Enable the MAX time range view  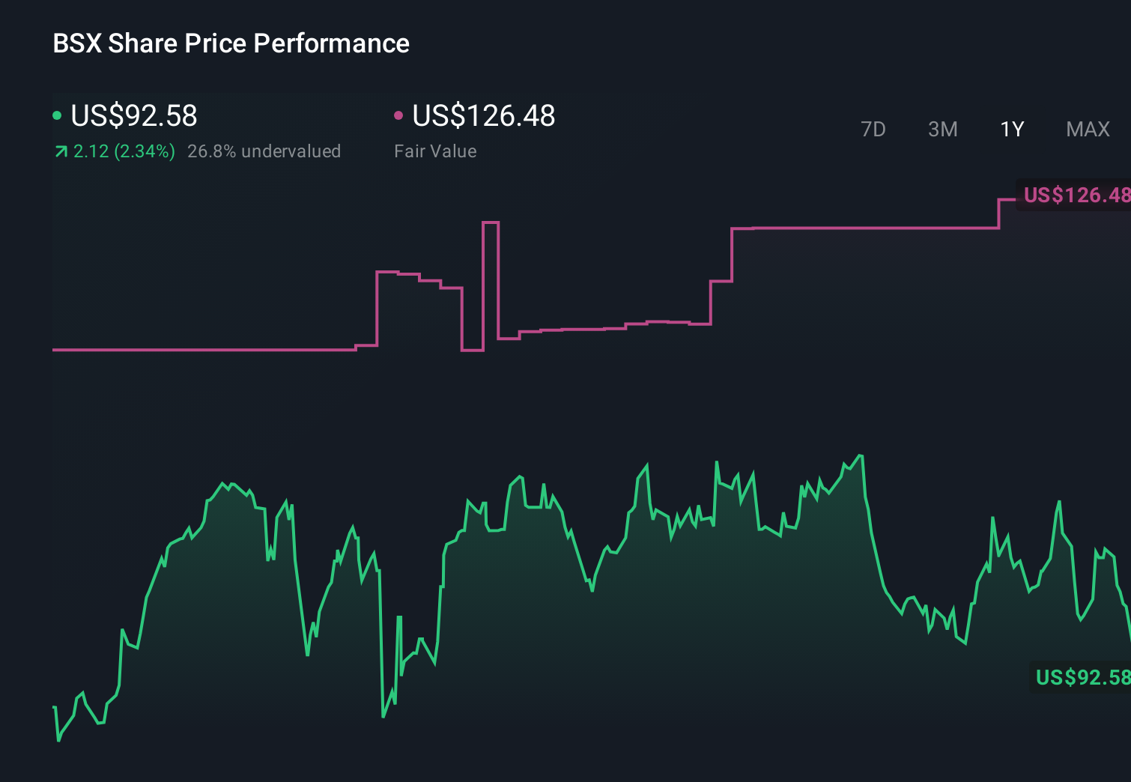1087,129
